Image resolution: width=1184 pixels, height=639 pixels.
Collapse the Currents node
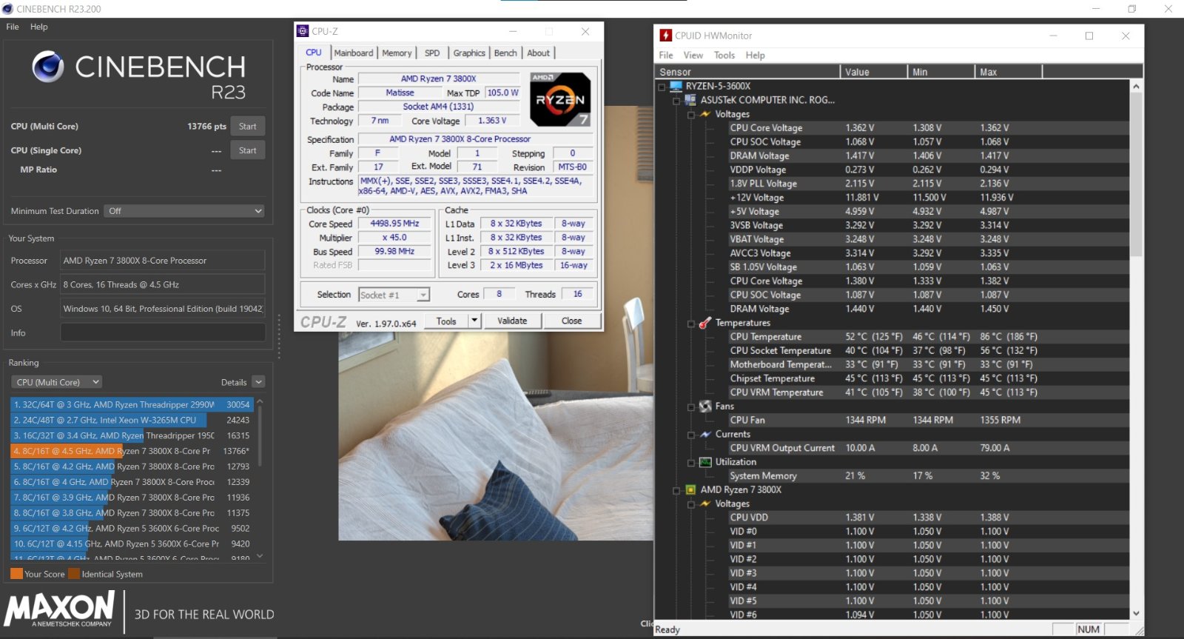(x=691, y=435)
